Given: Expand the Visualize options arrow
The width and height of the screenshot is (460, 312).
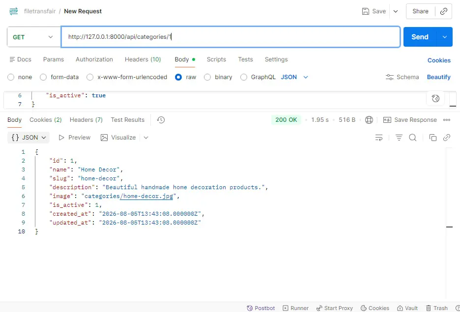Looking at the screenshot, I should [146, 138].
